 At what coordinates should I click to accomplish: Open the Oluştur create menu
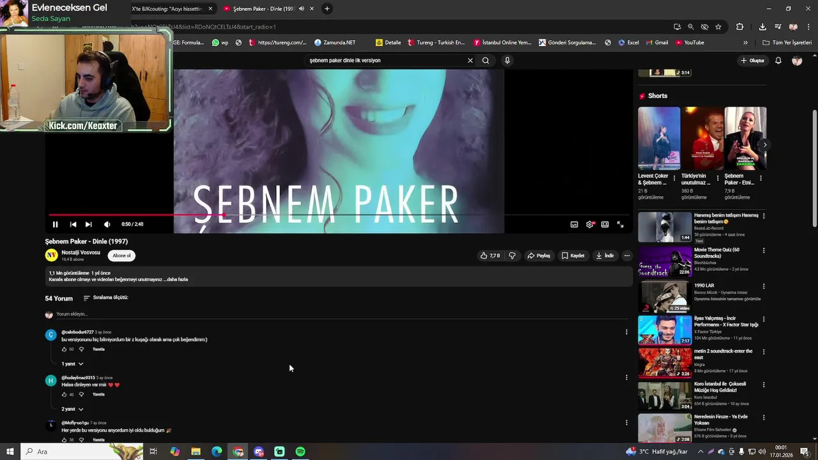click(x=752, y=61)
